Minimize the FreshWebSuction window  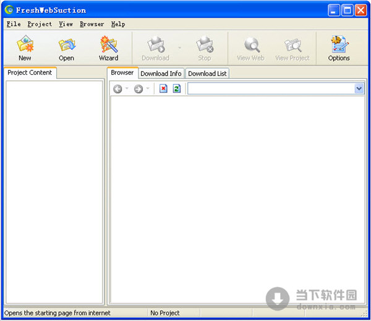[x=334, y=10]
